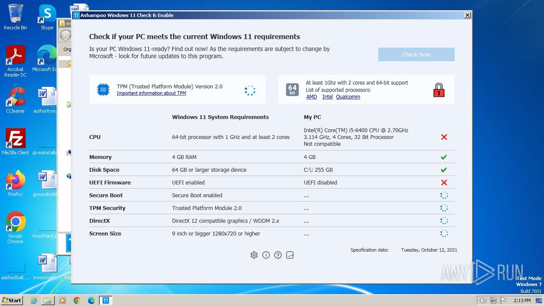Click the Disk Space green checkmark icon

pyautogui.click(x=444, y=170)
